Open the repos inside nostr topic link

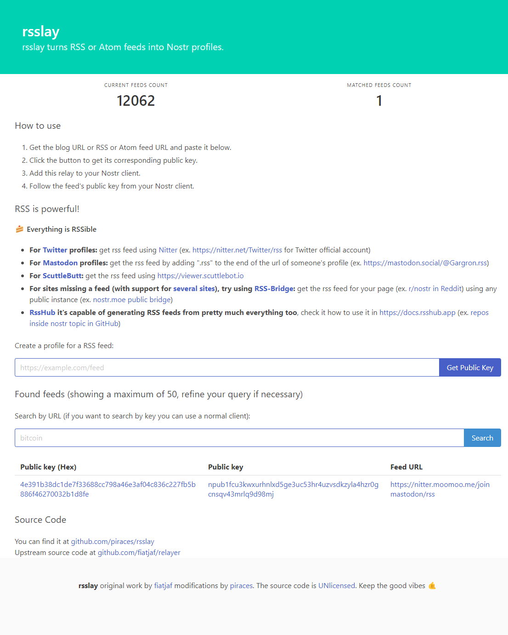click(x=74, y=324)
